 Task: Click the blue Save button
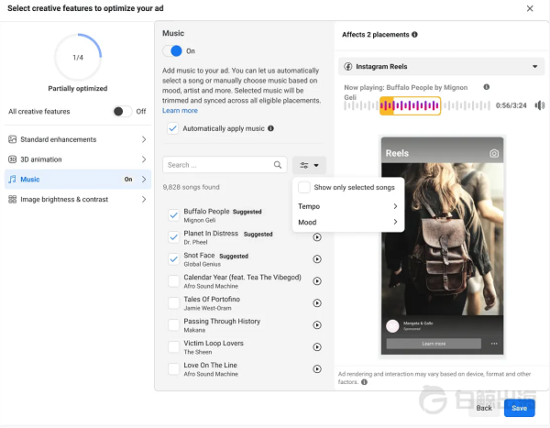519,408
